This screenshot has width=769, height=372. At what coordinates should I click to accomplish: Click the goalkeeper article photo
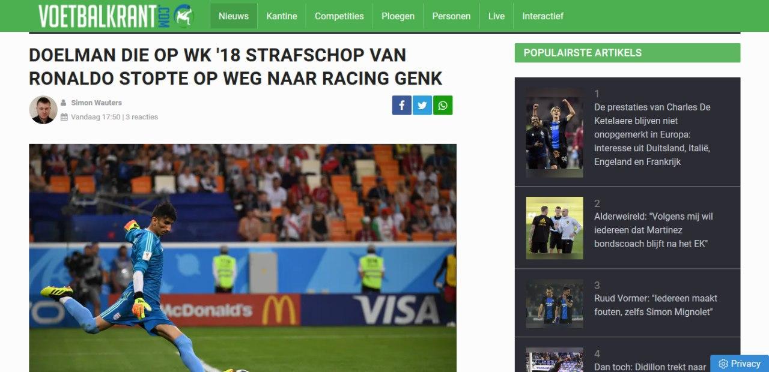[x=243, y=258]
